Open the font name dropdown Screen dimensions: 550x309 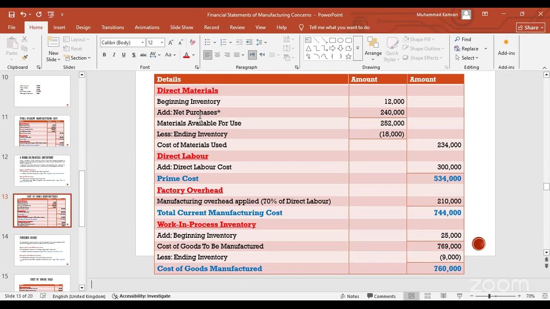(143, 42)
